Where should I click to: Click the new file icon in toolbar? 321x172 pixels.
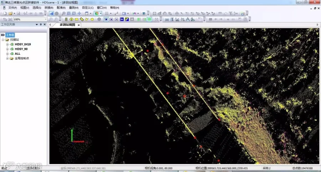point(5,14)
